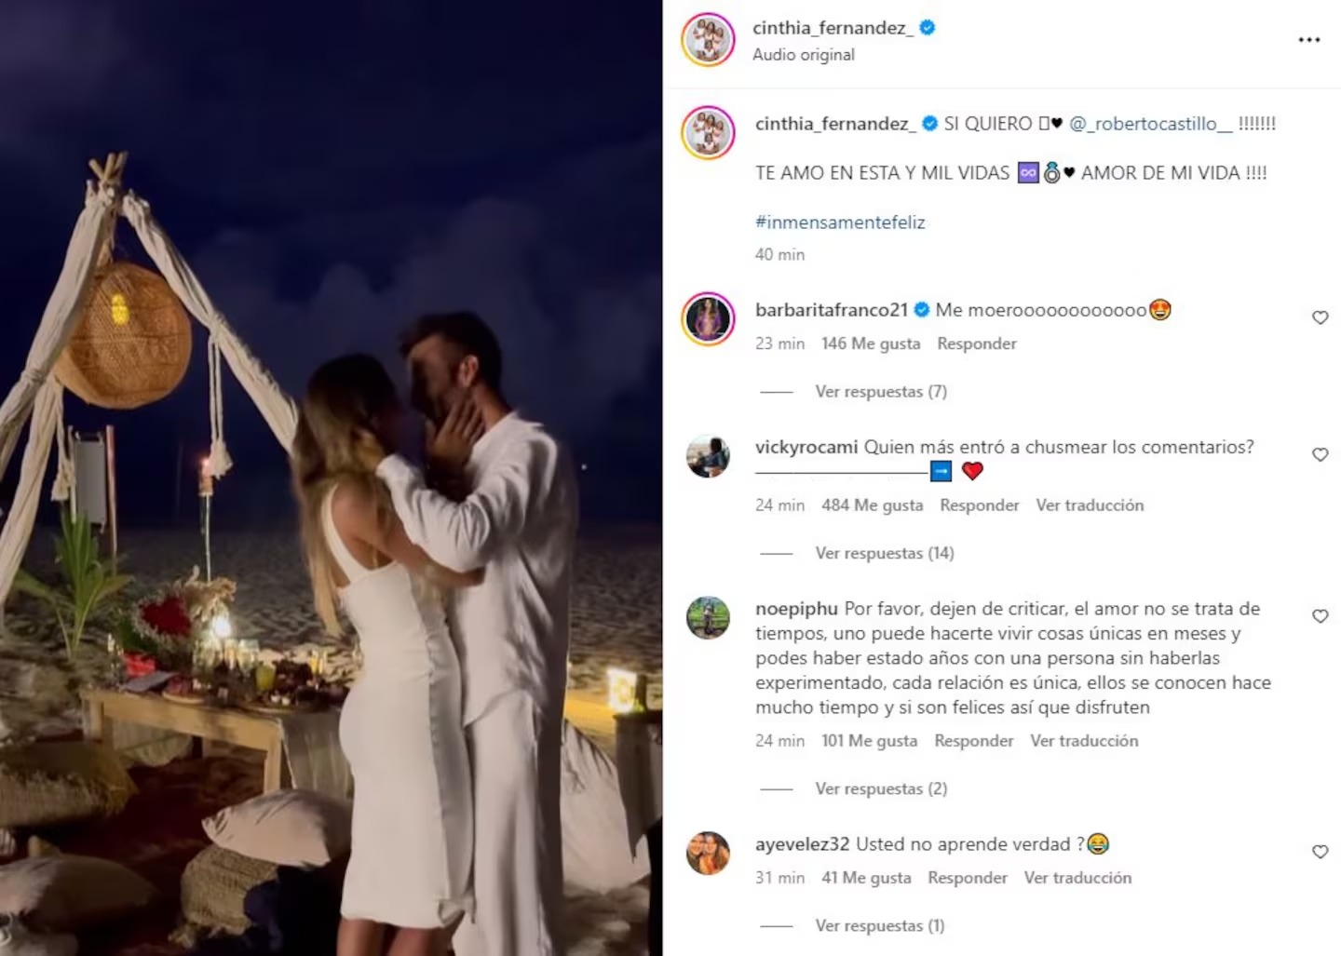Open the post header profile picture
Screen dimensions: 1341x956
click(x=708, y=40)
